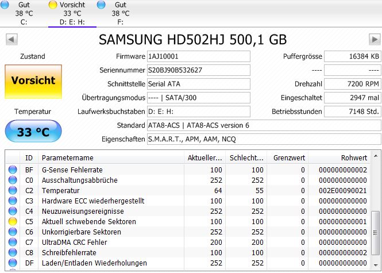Image resolution: width=382 pixels, height=273 pixels.
Task: Click the Eingeschaltet value 2947 mal
Action: [353, 98]
